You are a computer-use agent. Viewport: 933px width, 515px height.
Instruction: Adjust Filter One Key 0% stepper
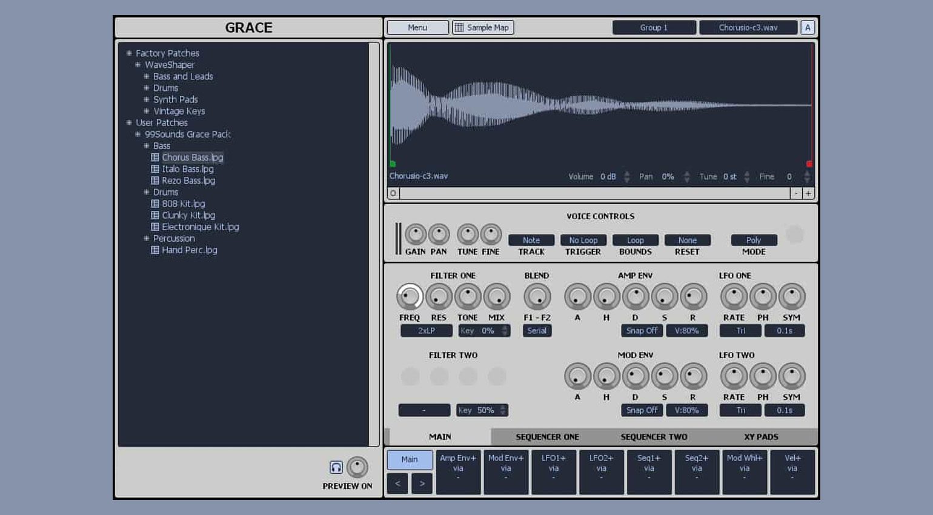(505, 331)
